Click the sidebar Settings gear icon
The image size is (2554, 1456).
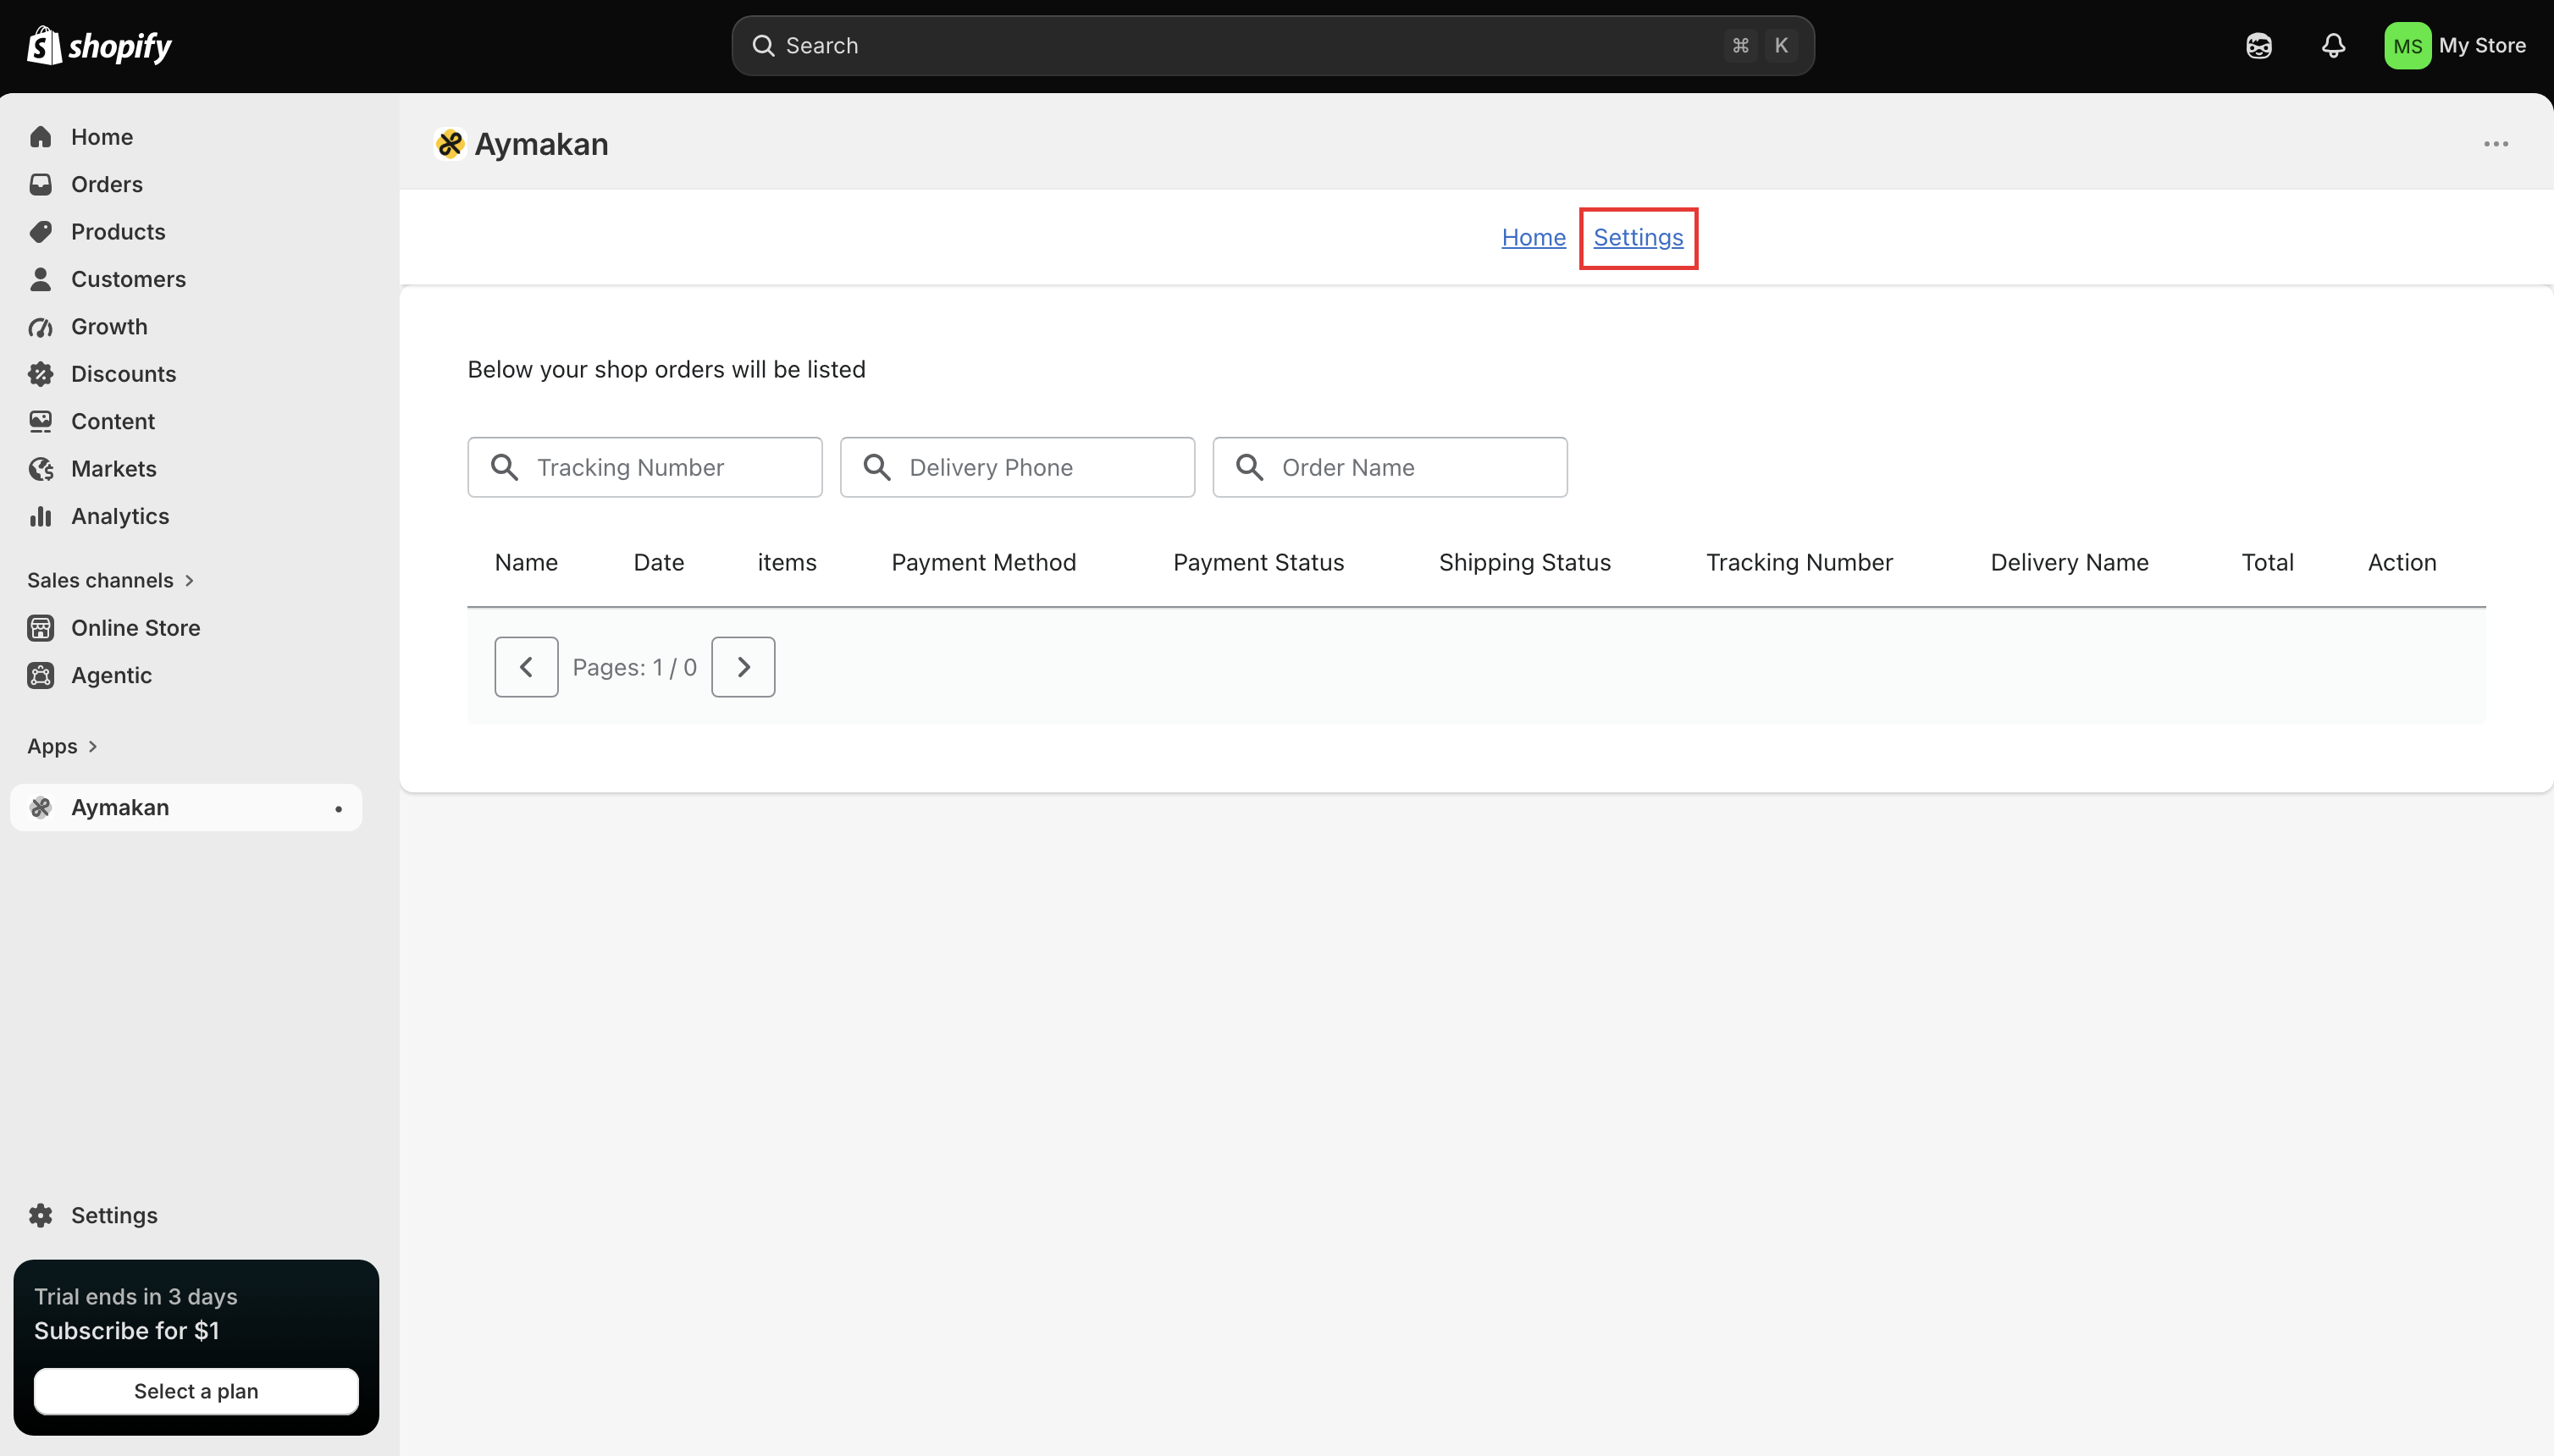[41, 1215]
